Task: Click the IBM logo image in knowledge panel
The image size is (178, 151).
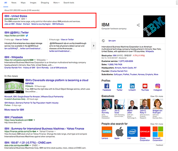Action: (x=154, y=26)
